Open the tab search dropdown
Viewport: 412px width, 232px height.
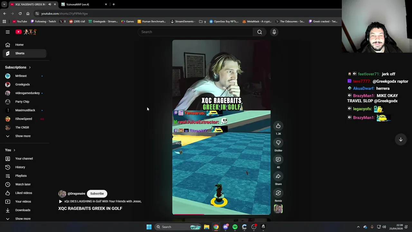click(x=4, y=5)
